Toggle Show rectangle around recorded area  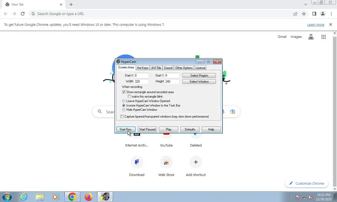coord(124,92)
